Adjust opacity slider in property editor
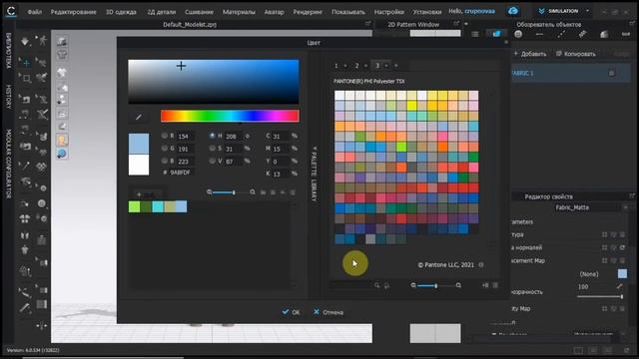639x359 pixels. 600,297
